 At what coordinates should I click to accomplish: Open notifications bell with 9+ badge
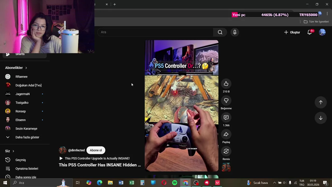(309, 32)
